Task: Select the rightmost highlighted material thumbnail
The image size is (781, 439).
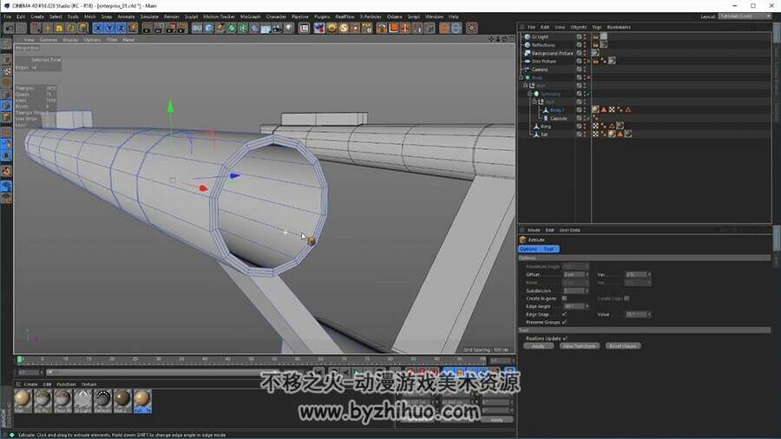Action: click(142, 401)
